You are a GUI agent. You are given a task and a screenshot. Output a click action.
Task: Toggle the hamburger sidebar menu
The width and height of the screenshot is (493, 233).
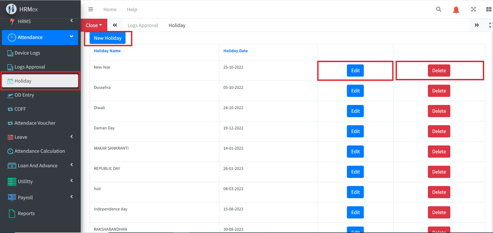click(91, 9)
